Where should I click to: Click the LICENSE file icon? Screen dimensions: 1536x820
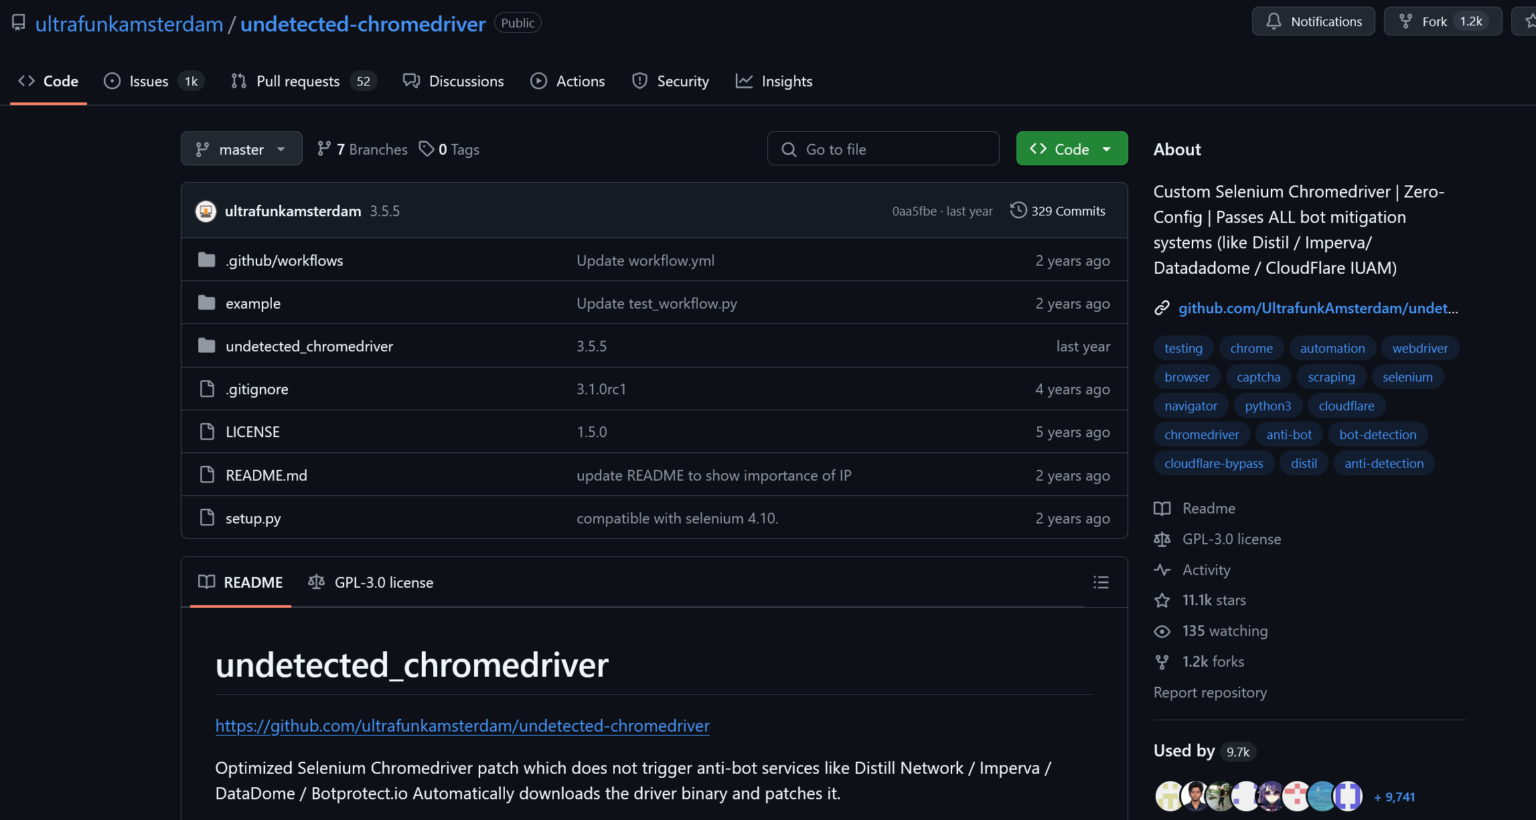click(207, 431)
